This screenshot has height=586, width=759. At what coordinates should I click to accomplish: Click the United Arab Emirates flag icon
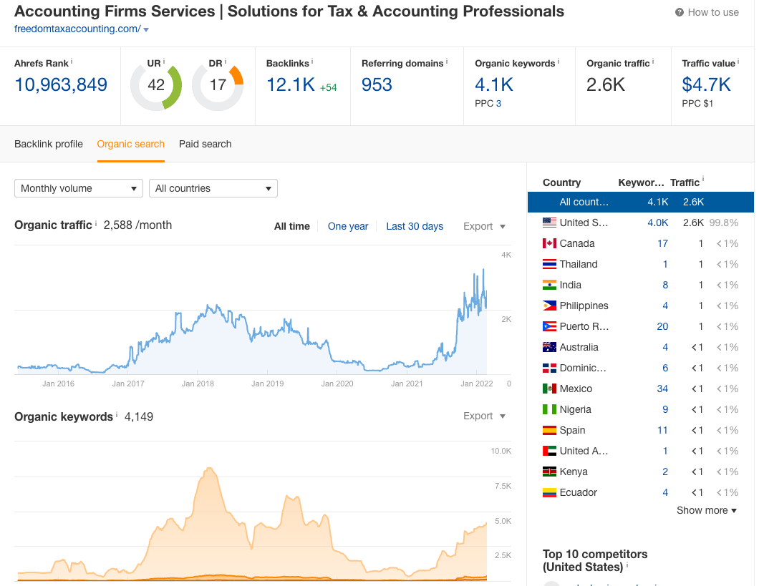[x=549, y=451]
